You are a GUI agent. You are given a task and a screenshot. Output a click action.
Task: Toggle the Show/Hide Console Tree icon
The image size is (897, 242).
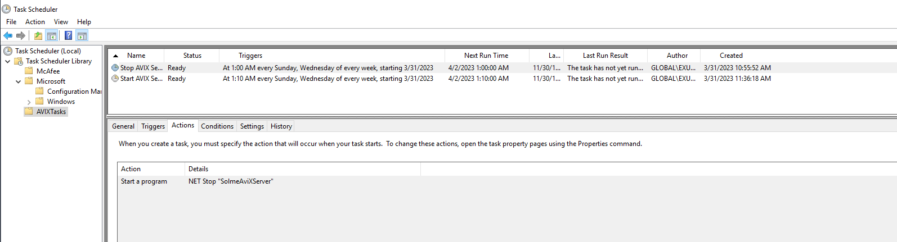[52, 36]
